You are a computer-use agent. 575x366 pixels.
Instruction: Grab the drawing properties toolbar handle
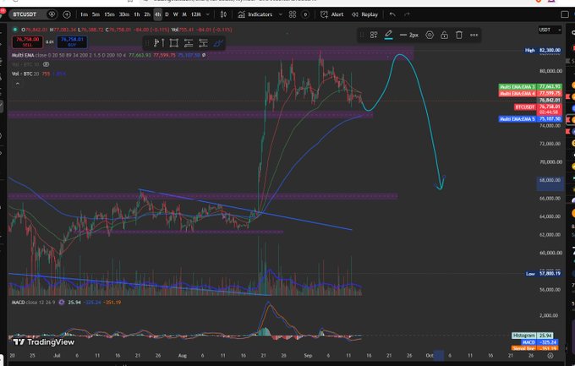coord(362,36)
